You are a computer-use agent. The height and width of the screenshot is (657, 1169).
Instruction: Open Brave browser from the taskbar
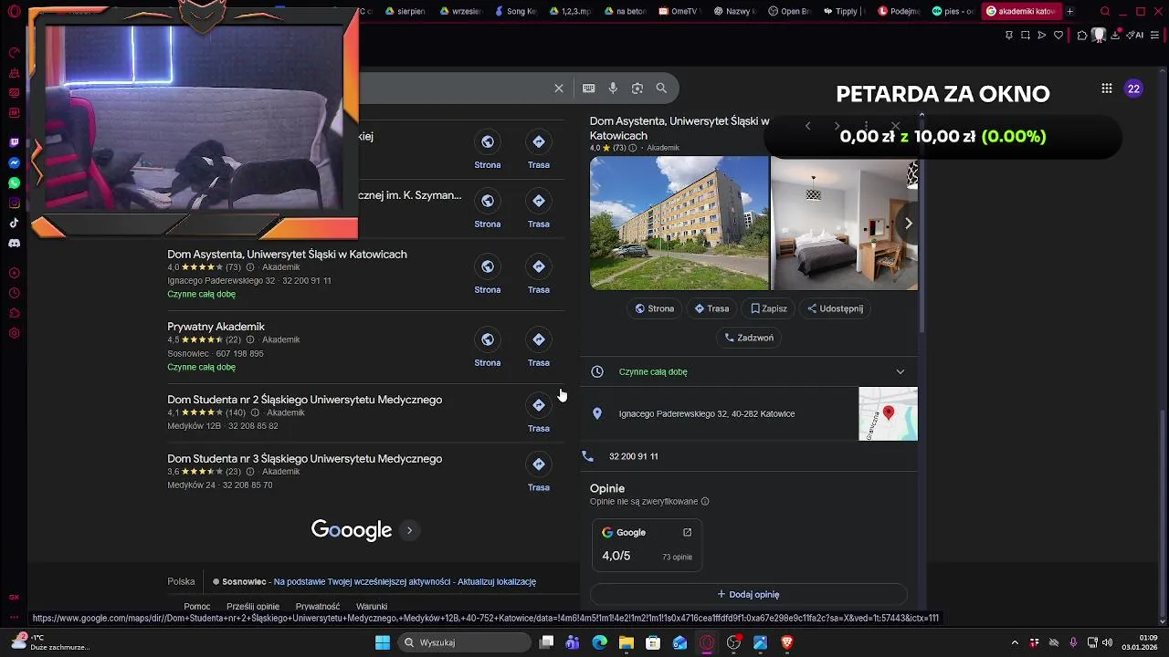pos(786,642)
